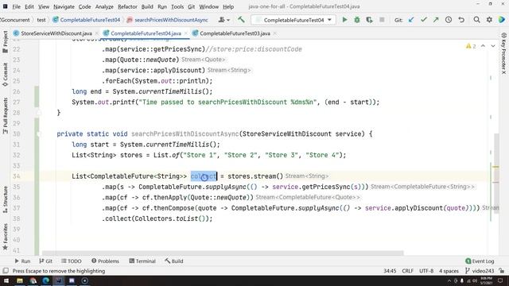Change indent setting 4 spaces
The image size is (509, 286).
(449, 271)
